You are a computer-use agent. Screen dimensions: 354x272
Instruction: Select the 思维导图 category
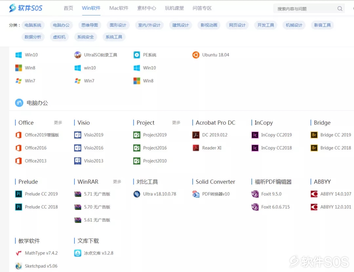[89, 25]
